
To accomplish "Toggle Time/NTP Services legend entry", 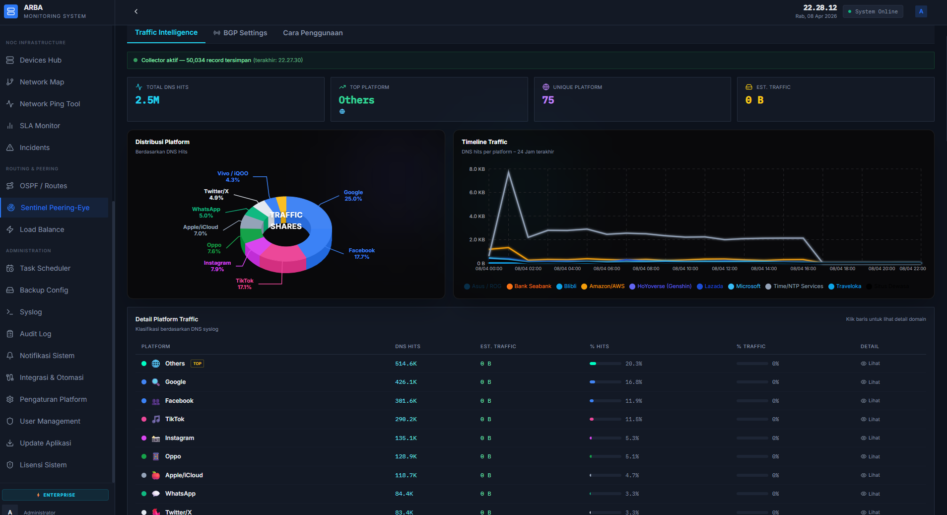I will (x=794, y=286).
